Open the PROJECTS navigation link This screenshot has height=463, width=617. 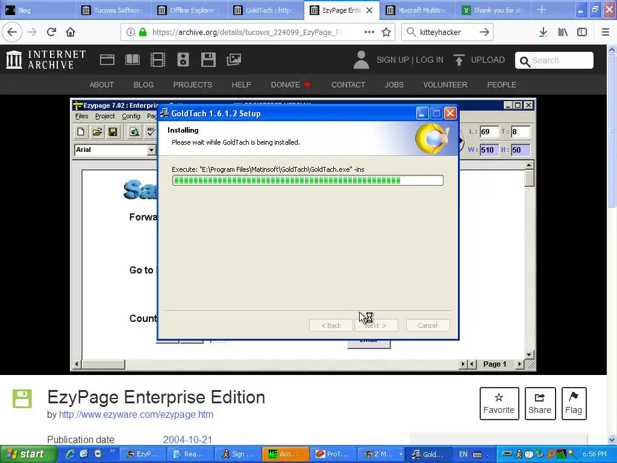point(192,84)
